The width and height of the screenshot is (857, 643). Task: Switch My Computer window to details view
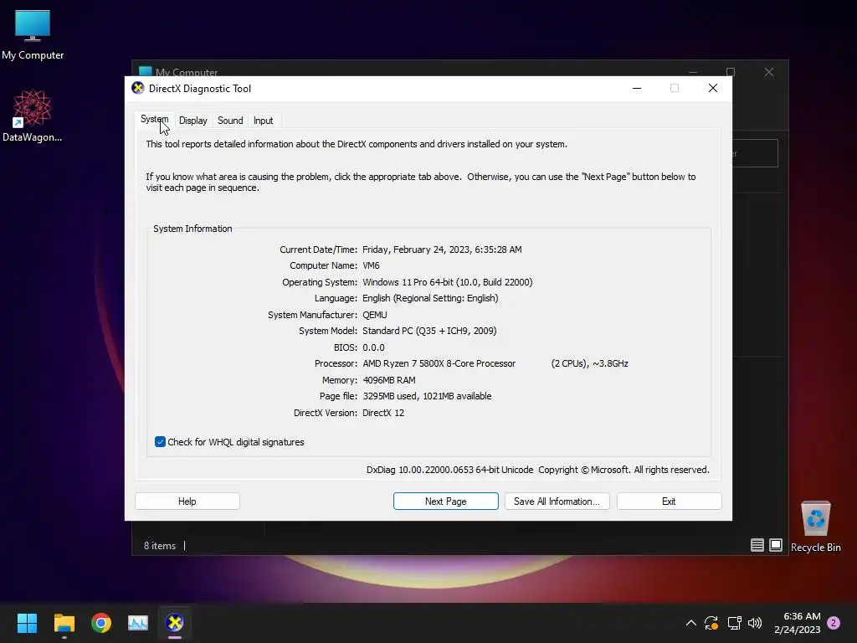click(x=757, y=544)
